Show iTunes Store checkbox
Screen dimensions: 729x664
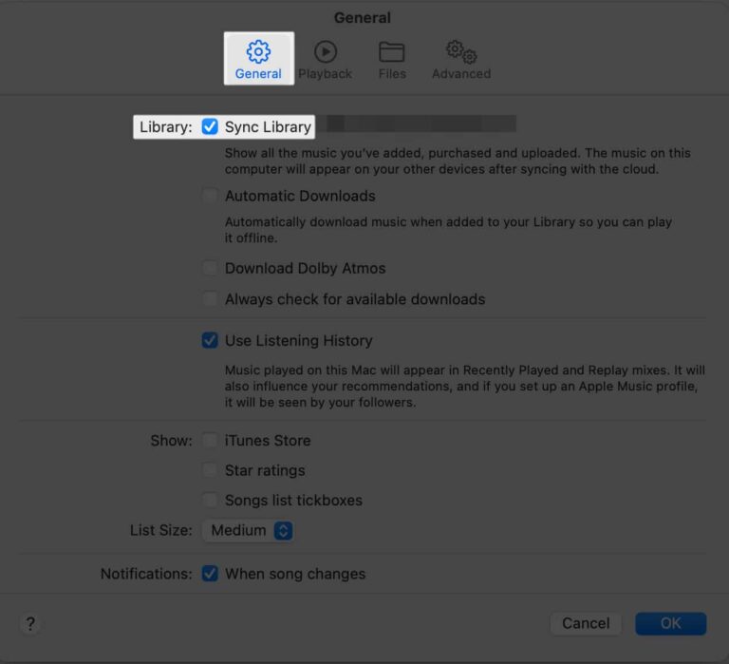tap(210, 441)
